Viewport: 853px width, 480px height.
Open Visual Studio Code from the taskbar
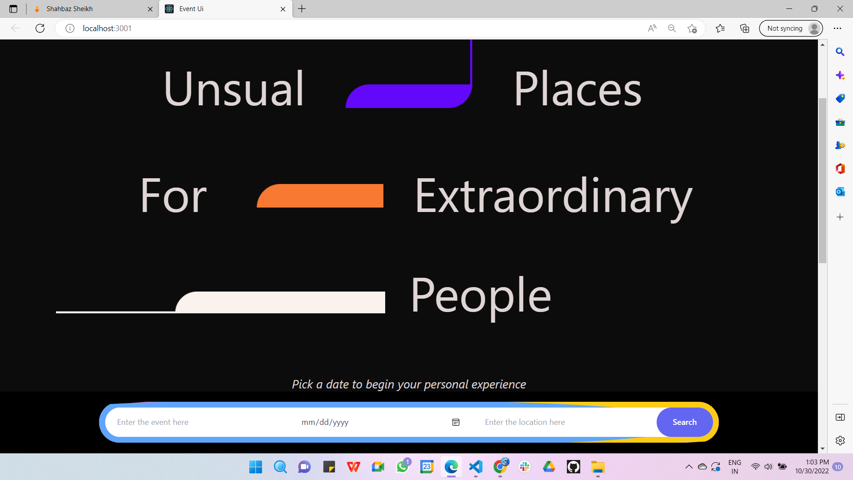(475, 467)
